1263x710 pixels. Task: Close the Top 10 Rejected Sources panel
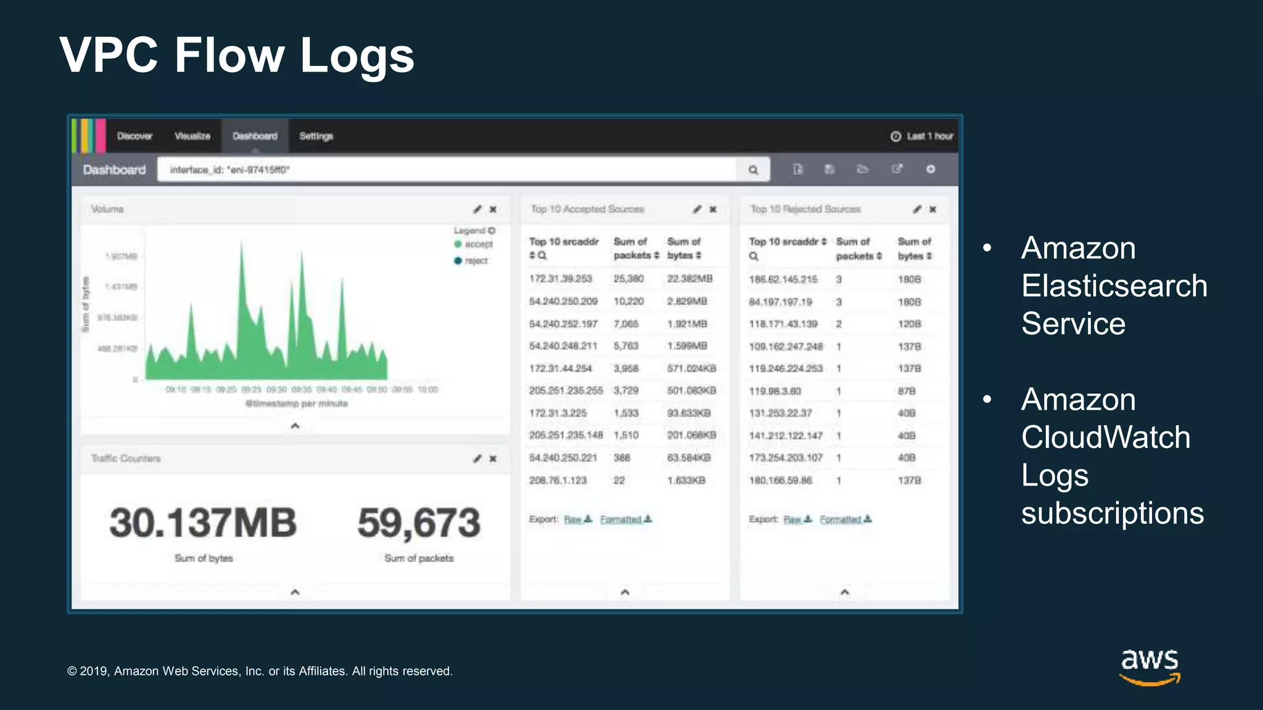click(932, 210)
